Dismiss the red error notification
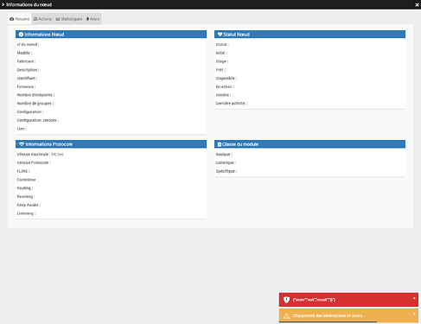Screen dimensions: 421x324 [x=414, y=298]
